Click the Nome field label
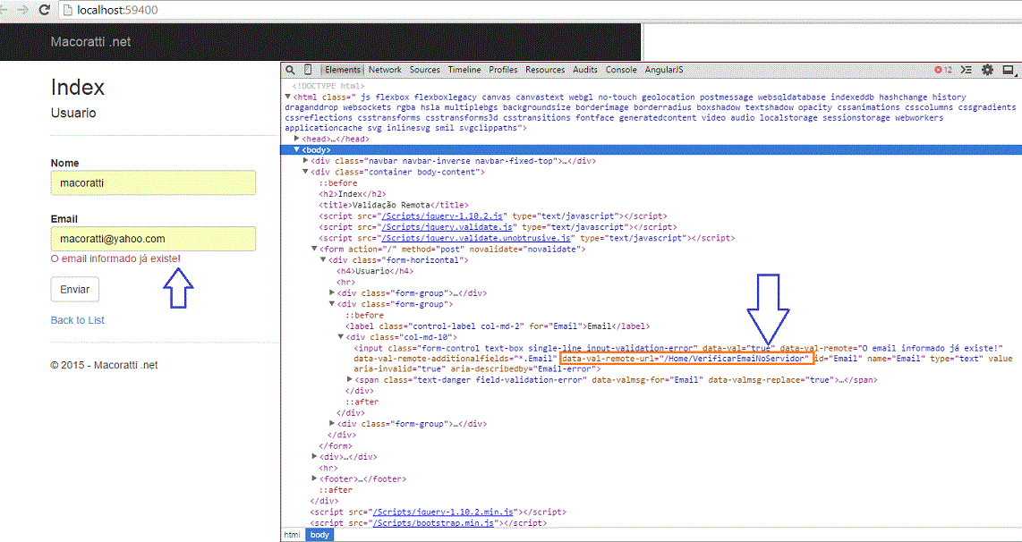Screen dimensions: 1022x542 click(64, 163)
